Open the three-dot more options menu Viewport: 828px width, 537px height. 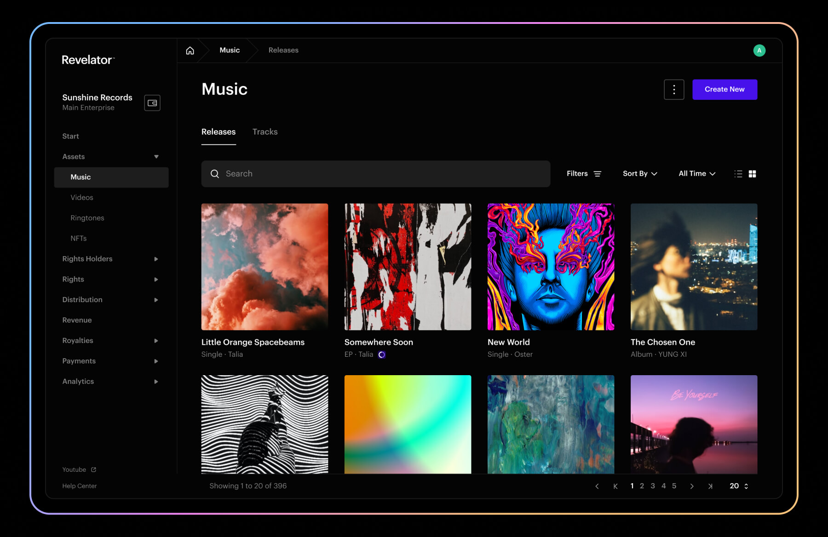674,90
